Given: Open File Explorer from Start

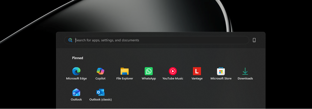Looking at the screenshot, I should (125, 74).
